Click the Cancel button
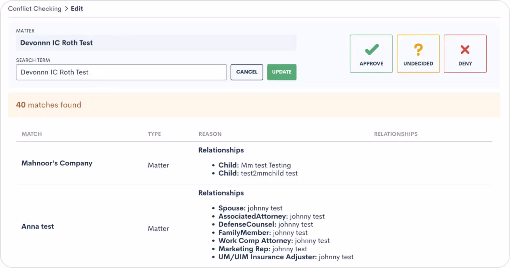Viewport: 510px width, 268px height. pyautogui.click(x=247, y=72)
